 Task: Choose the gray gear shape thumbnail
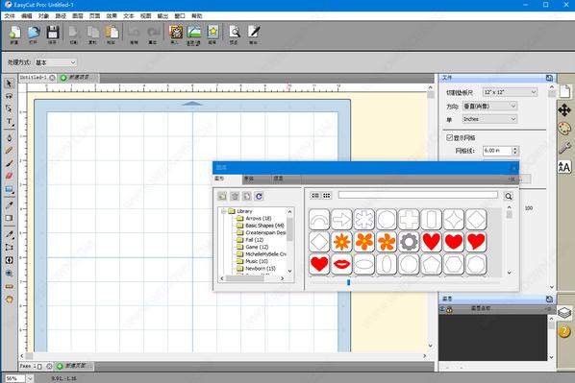[409, 242]
